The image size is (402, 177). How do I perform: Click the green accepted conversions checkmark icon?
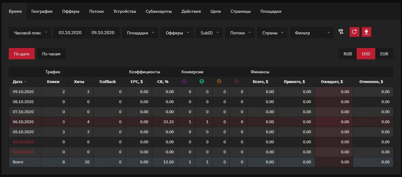[201, 82]
